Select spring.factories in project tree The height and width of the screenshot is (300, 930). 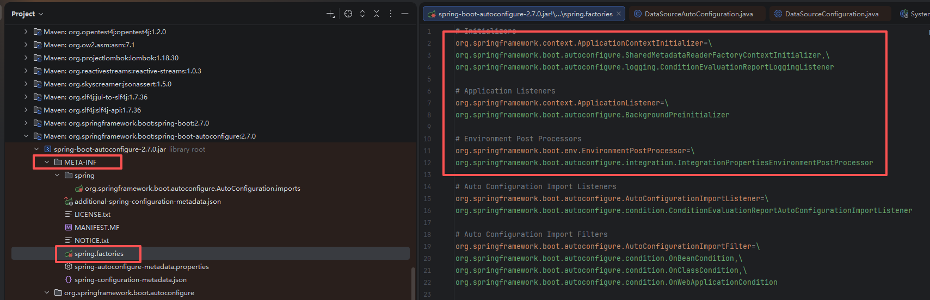coord(99,254)
